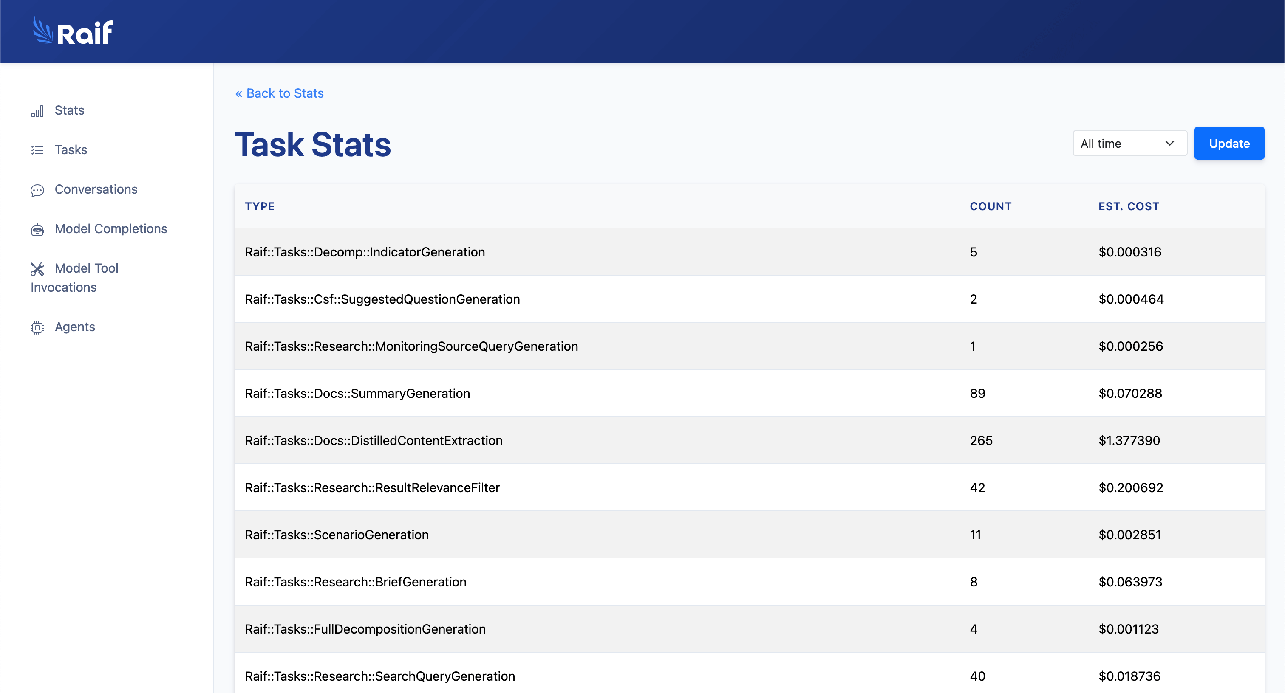The width and height of the screenshot is (1285, 693).
Task: Click the cost $0.070288
Action: tap(1130, 393)
